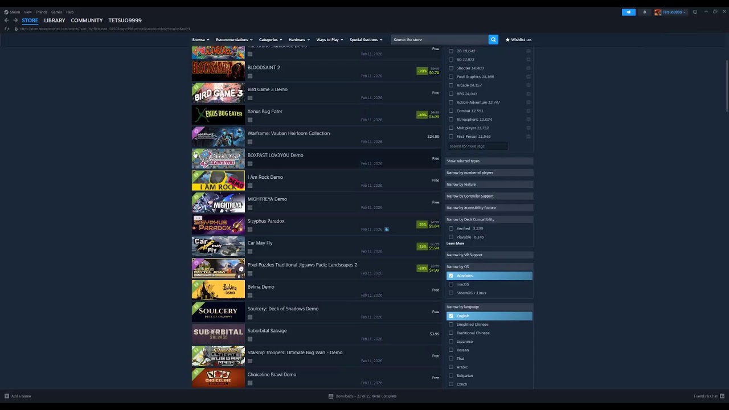
Task: Click the user avatar picture
Action: [x=658, y=12]
